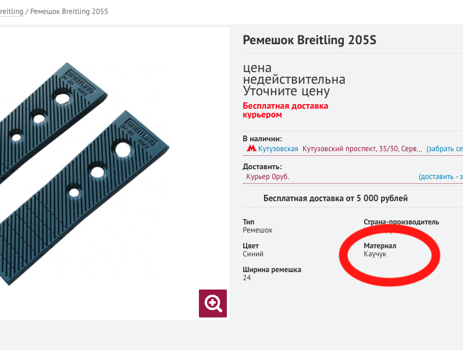Click the material value "Каучук"

pyautogui.click(x=375, y=254)
